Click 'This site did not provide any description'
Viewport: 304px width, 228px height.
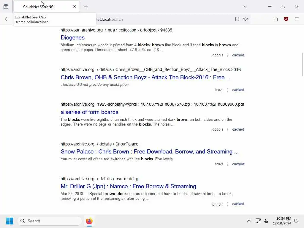click(95, 85)
